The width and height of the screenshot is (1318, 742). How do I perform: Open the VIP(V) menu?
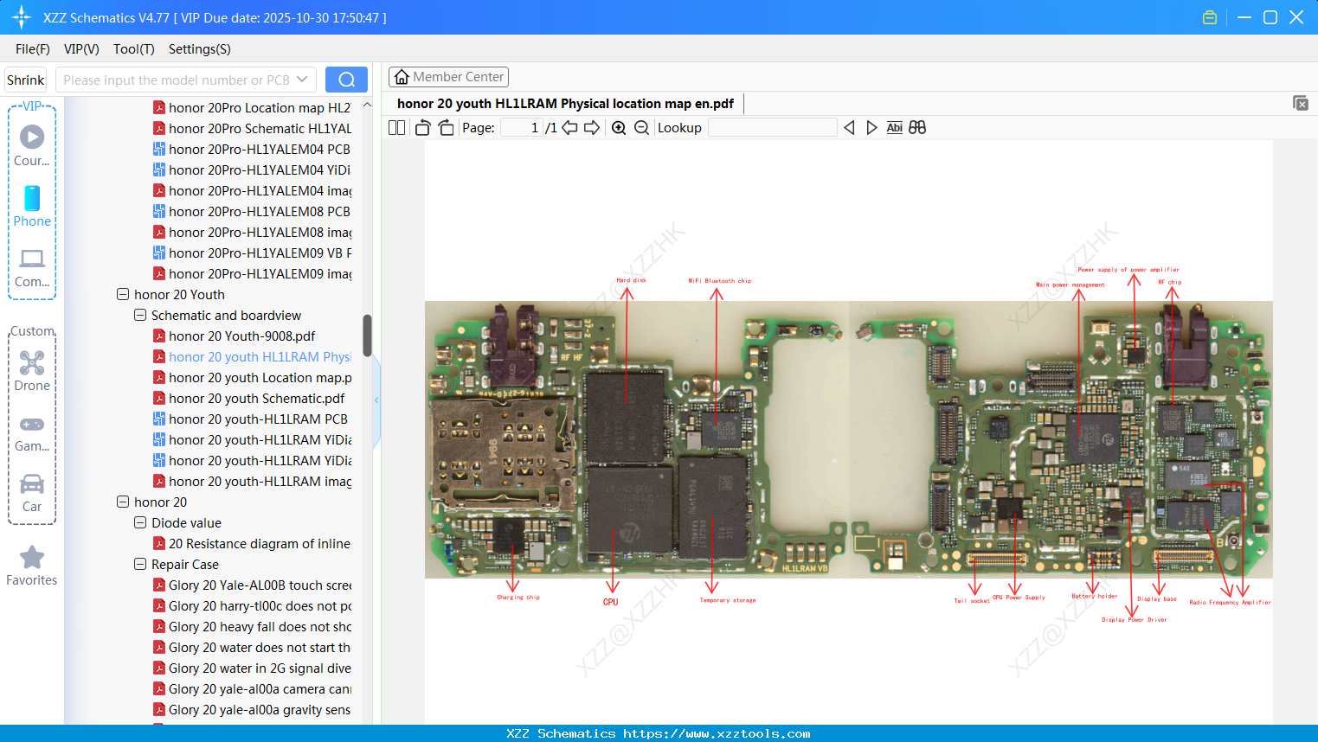coord(81,49)
